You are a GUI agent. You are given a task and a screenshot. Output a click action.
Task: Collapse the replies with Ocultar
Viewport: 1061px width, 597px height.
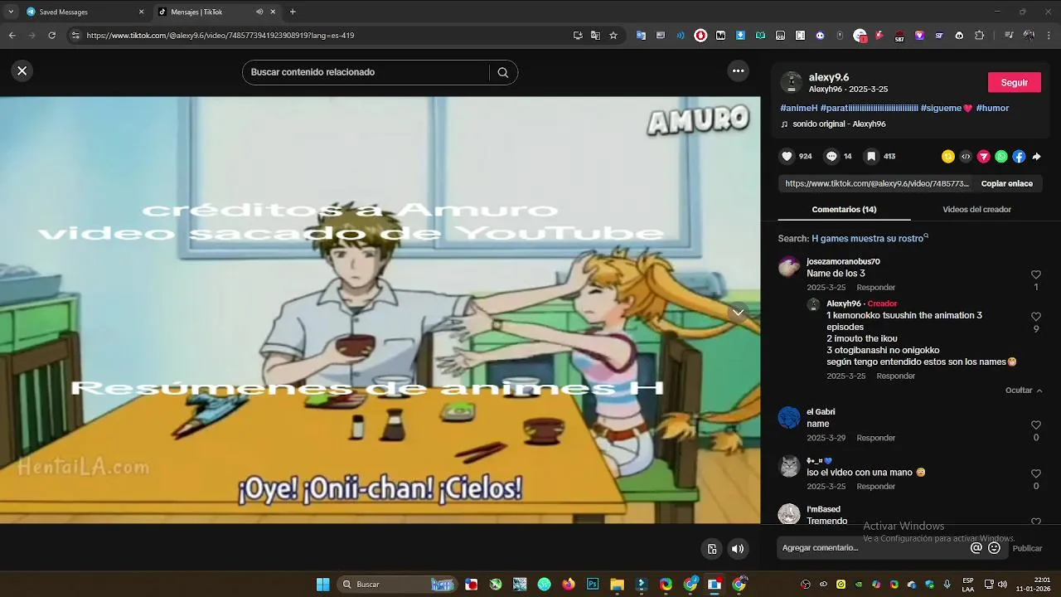[1024, 391]
